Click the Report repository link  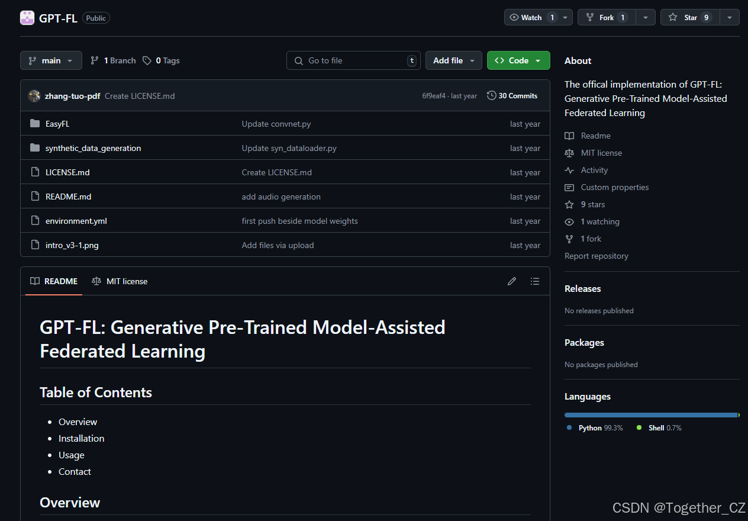pos(596,256)
